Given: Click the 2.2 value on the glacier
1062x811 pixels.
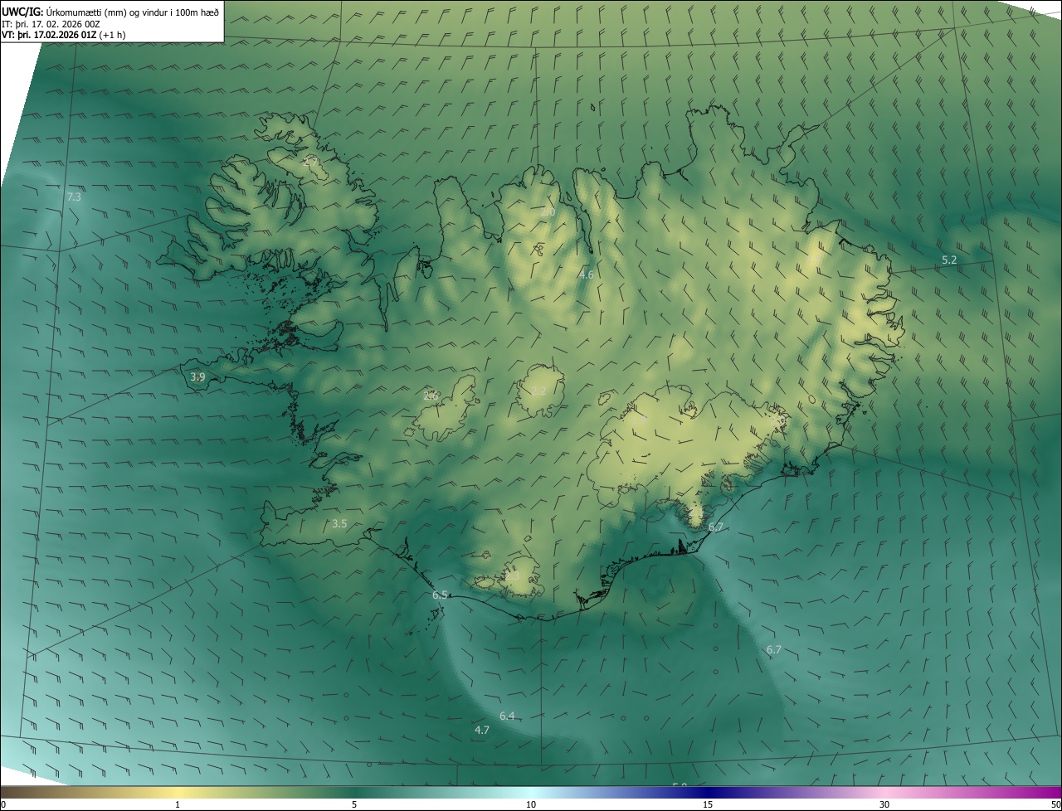Looking at the screenshot, I should tap(538, 391).
